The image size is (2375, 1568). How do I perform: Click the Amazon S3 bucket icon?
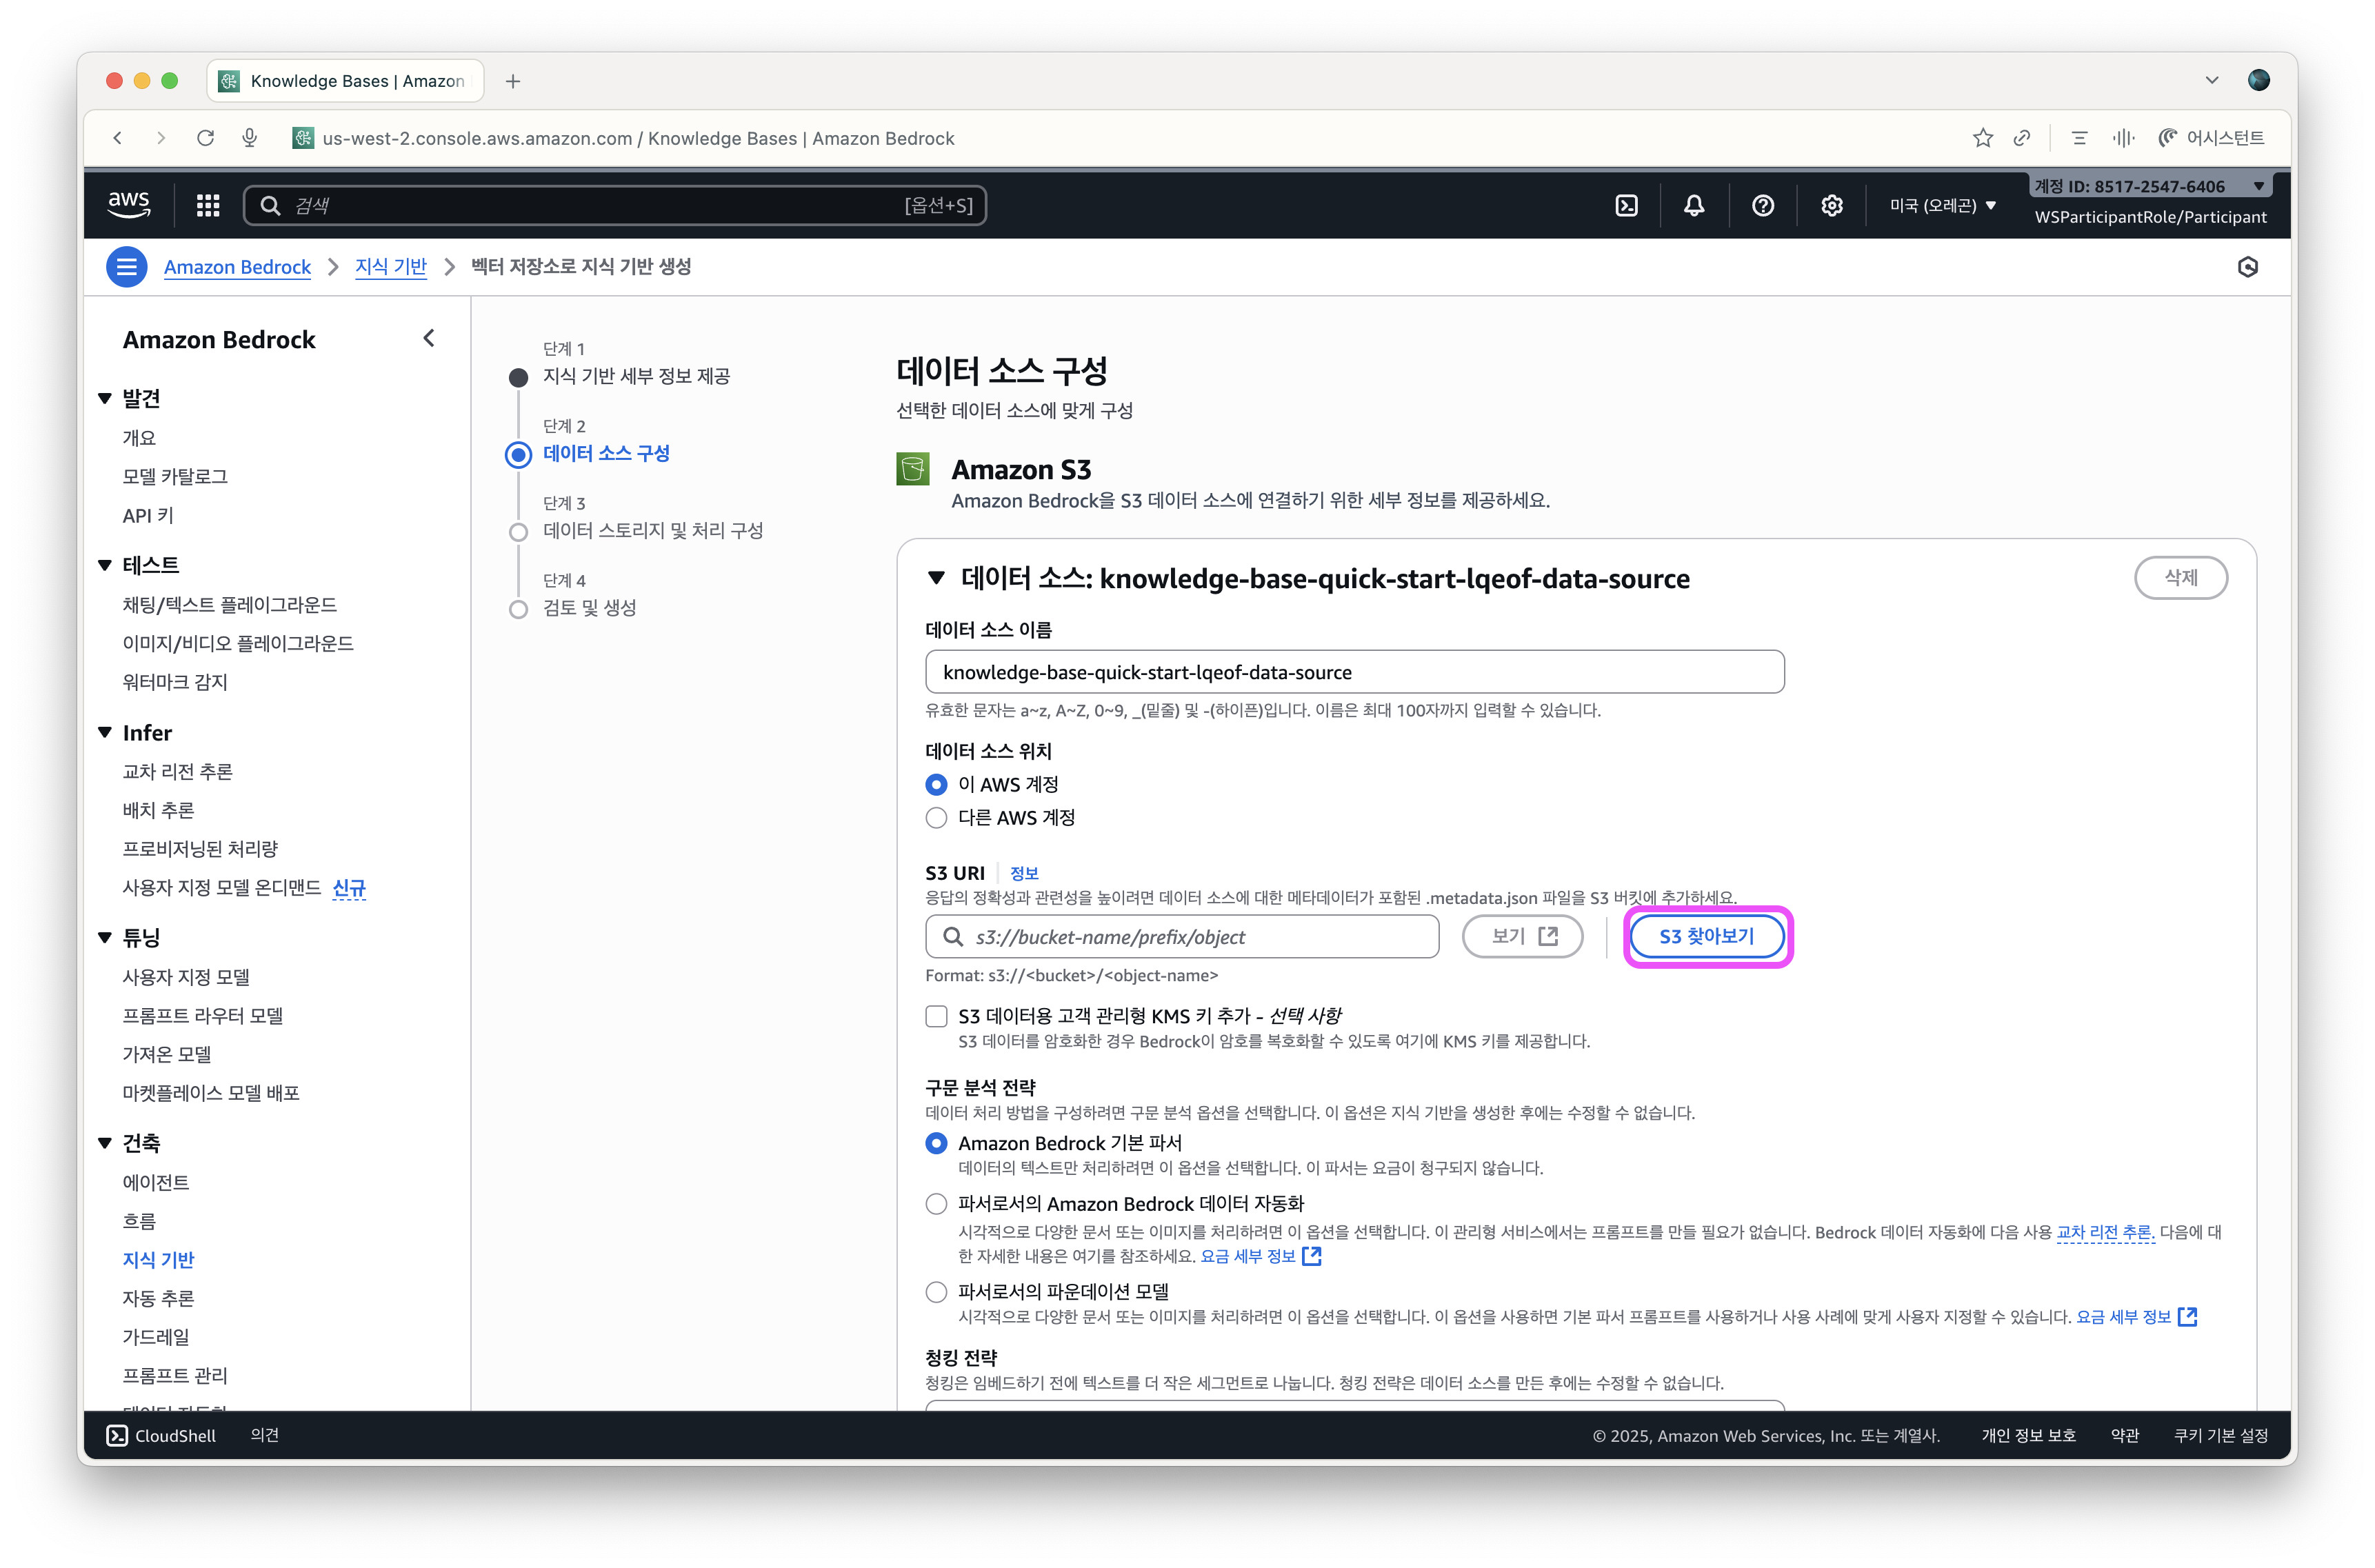click(x=912, y=469)
